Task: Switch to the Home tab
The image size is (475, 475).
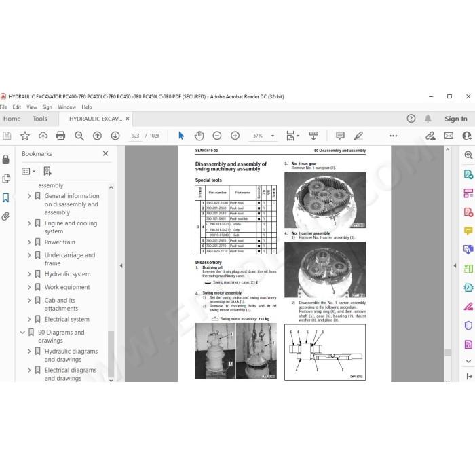Action: tap(12, 119)
